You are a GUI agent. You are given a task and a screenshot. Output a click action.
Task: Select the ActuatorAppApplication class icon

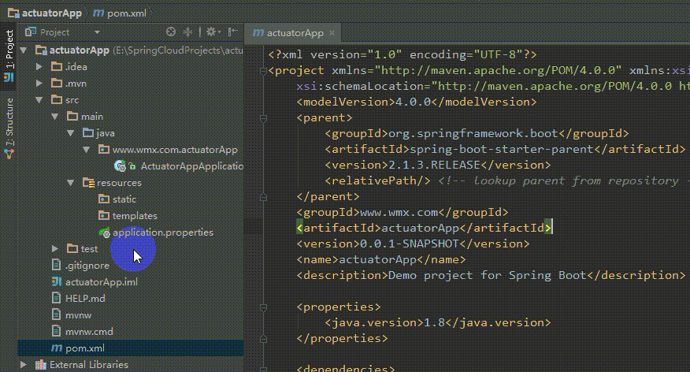(120, 166)
